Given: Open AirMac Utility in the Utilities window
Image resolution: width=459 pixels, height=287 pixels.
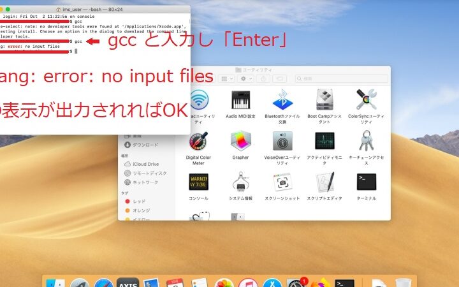Looking at the screenshot, I should point(199,100).
